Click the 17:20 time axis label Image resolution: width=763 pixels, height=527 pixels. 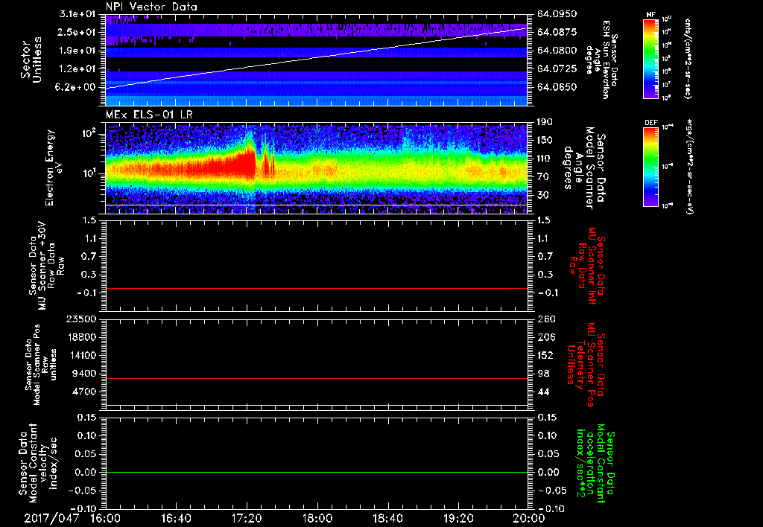[x=247, y=518]
